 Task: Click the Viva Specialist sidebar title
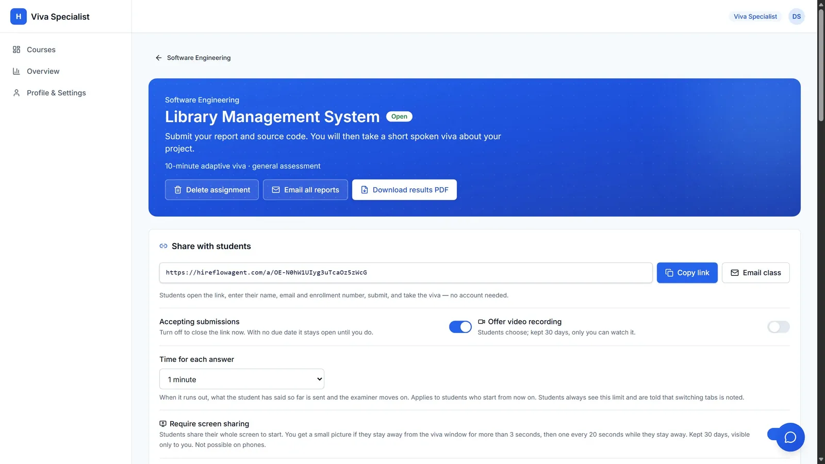60,16
